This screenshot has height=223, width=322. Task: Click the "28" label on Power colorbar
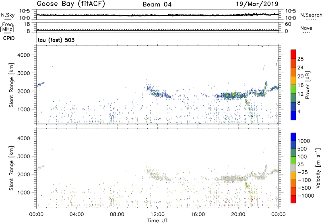point(300,59)
